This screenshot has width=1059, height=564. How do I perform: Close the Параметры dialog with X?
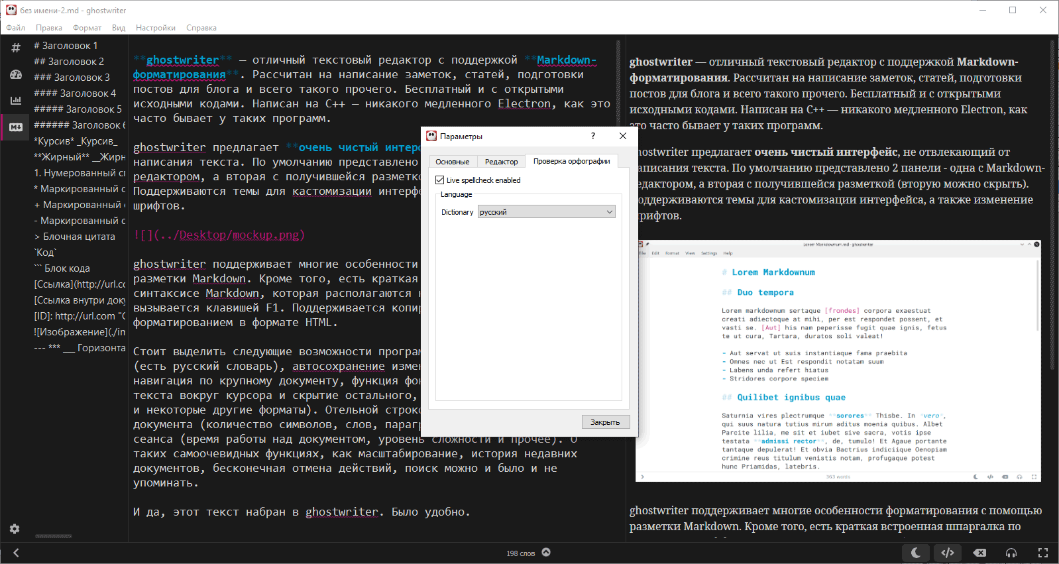click(623, 136)
